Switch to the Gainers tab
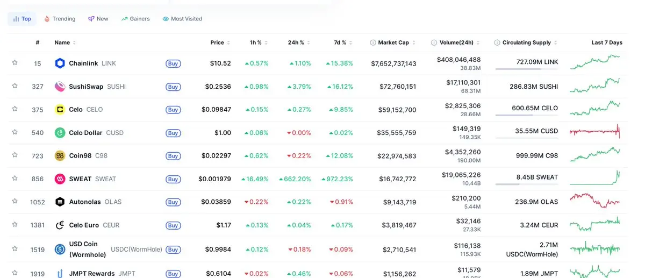645x278 pixels. tap(135, 19)
